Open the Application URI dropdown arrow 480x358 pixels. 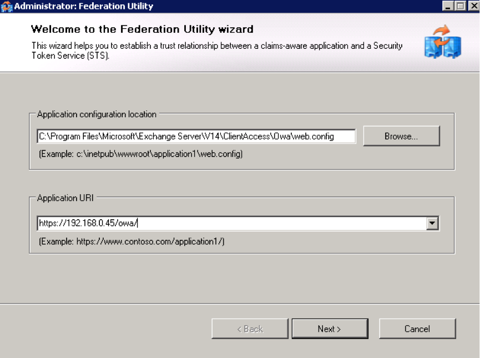[432, 223]
